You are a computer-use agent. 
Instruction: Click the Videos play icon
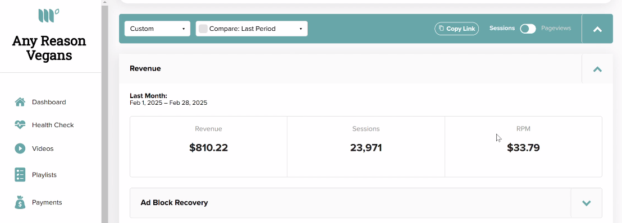click(20, 148)
